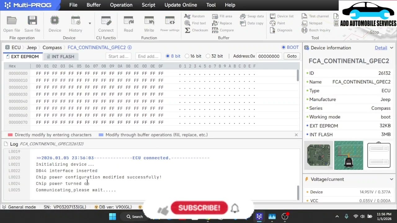Click the info icon beside FCA_CONTINENTAL_GPEC2
Screen dimensions: 397x223
[130, 47]
